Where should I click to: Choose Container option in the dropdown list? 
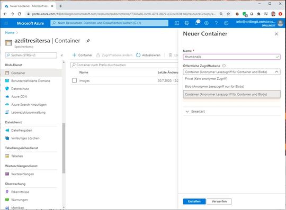231,94
